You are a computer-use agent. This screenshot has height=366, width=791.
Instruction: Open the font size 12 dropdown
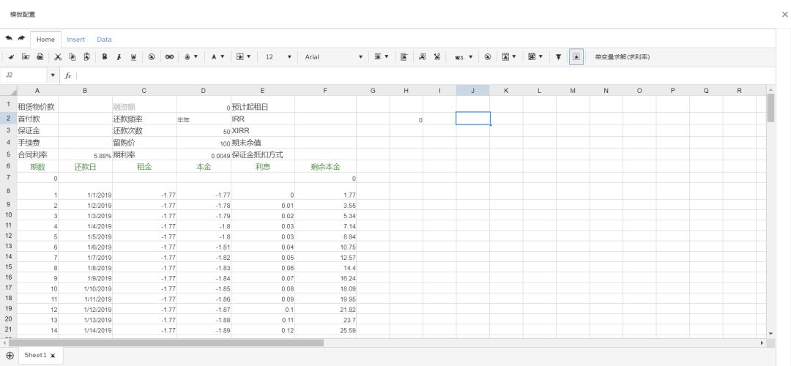278,57
